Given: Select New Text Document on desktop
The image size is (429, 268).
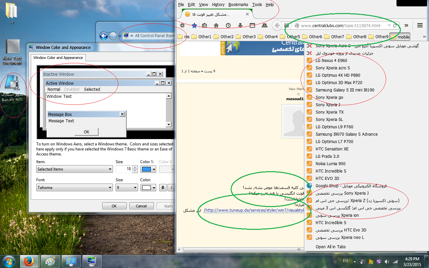Looking at the screenshot, I should (x=12, y=52).
